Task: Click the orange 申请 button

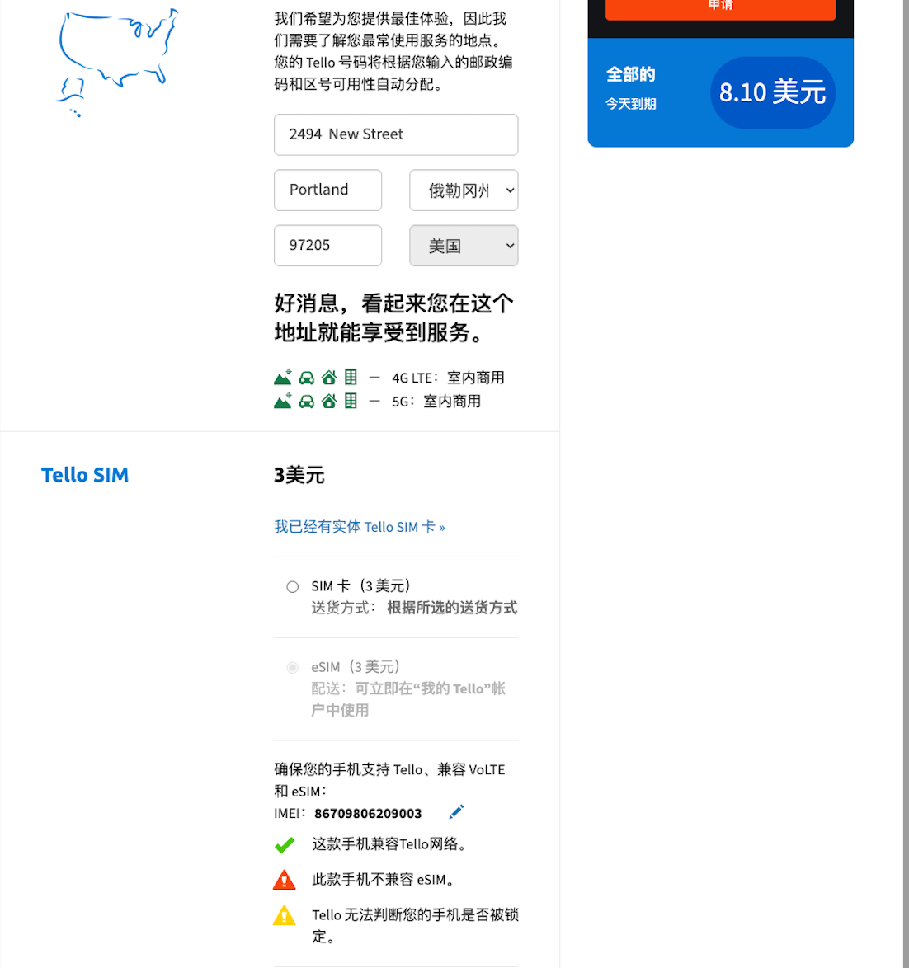Action: (719, 10)
